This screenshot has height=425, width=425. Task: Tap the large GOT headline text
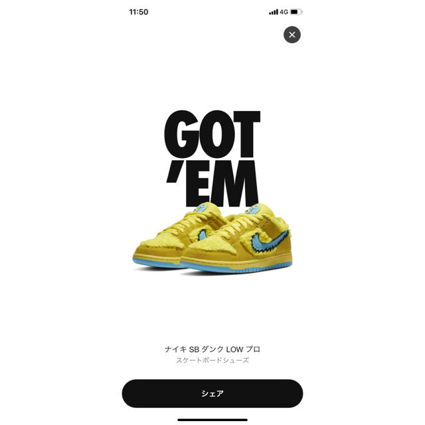click(212, 134)
